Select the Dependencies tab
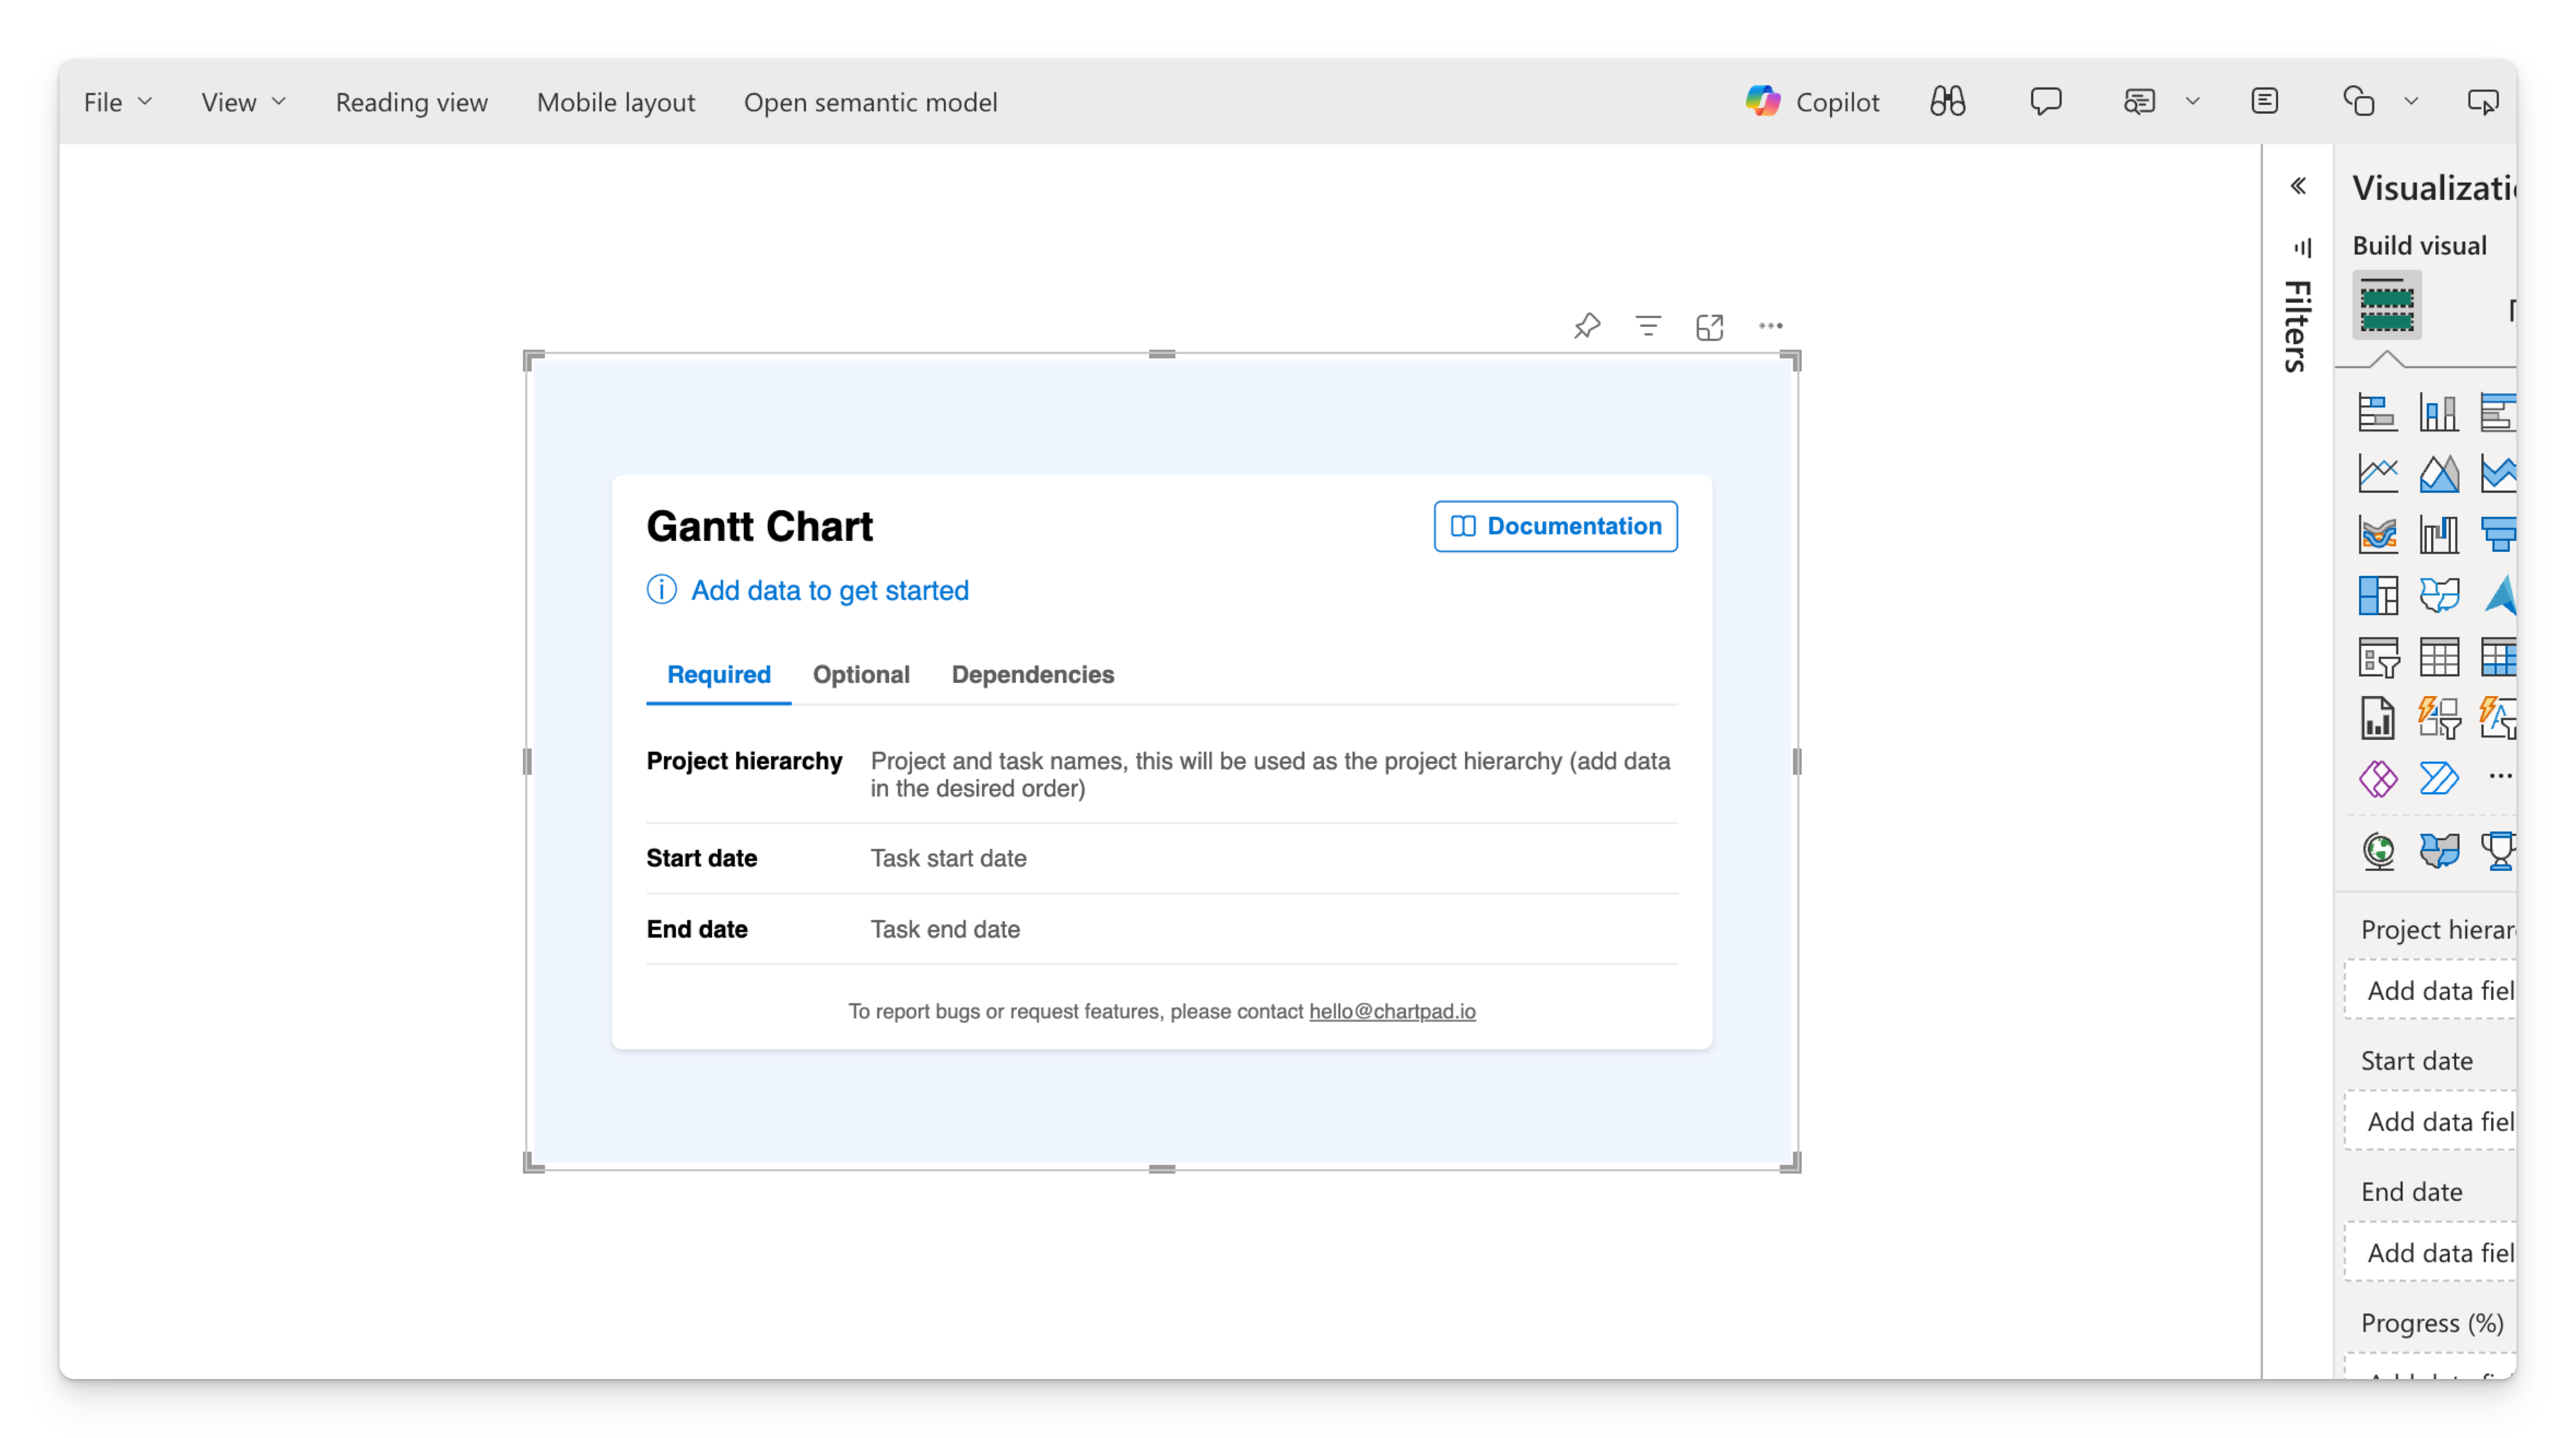The width and height of the screenshot is (2576, 1438). pyautogui.click(x=1032, y=675)
